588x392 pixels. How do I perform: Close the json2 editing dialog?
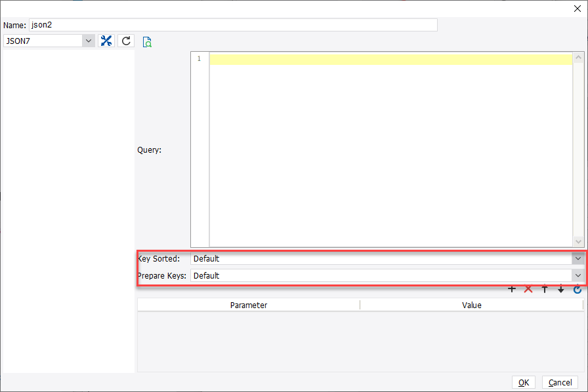tap(577, 8)
